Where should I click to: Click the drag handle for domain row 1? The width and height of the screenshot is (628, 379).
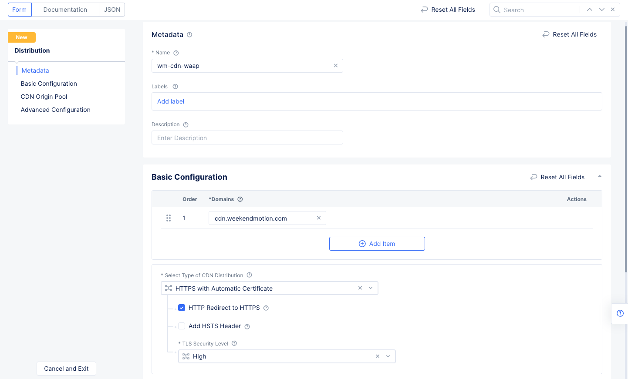tap(169, 218)
